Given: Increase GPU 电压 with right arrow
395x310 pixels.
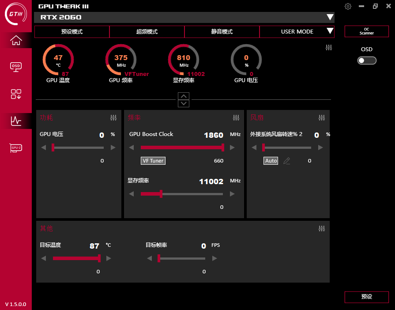Looking at the screenshot, I should (x=113, y=147).
